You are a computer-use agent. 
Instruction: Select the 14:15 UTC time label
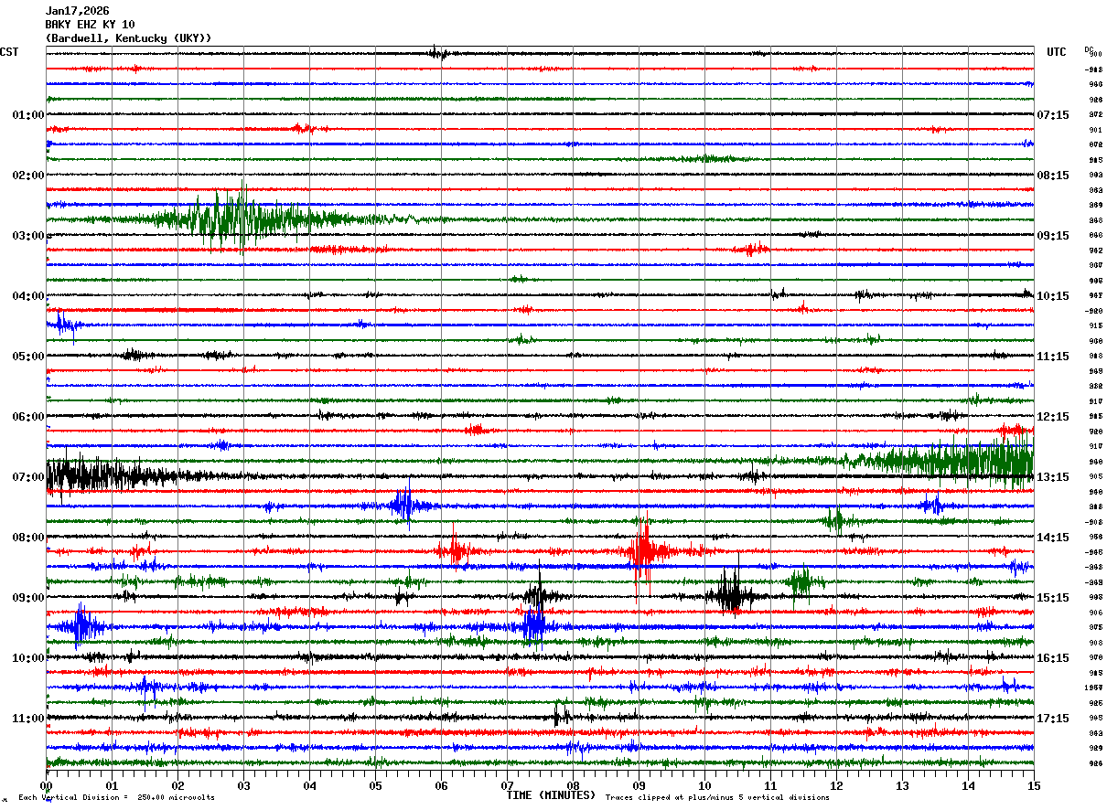point(1053,538)
